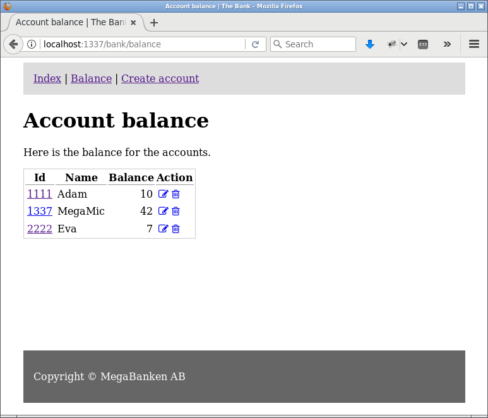Reload the current page
The image size is (488, 418).
[x=256, y=44]
